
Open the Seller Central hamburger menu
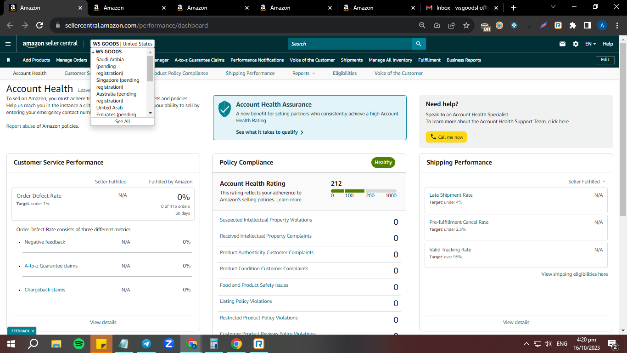tap(8, 44)
